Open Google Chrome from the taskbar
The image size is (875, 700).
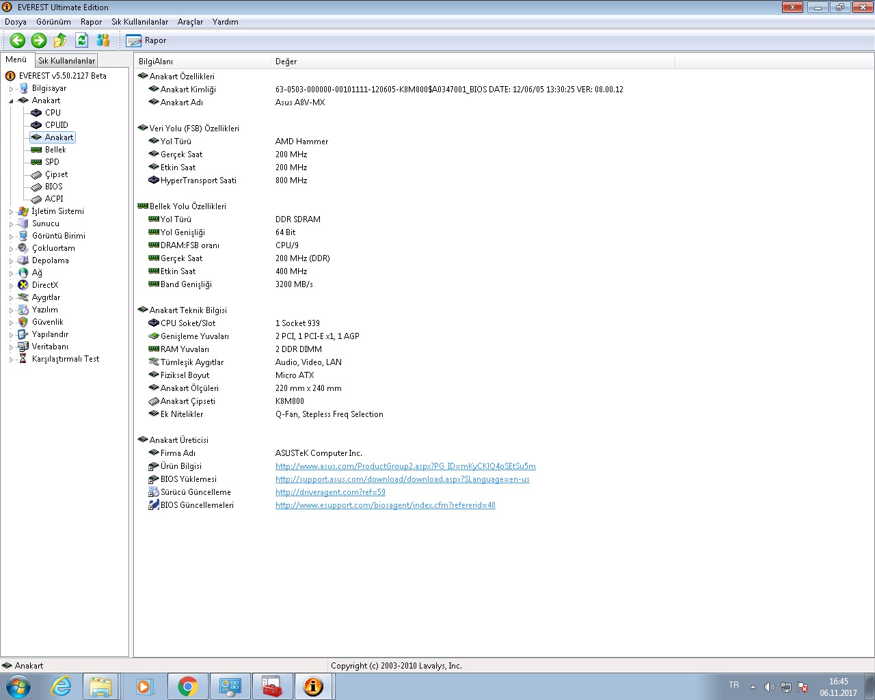click(187, 686)
